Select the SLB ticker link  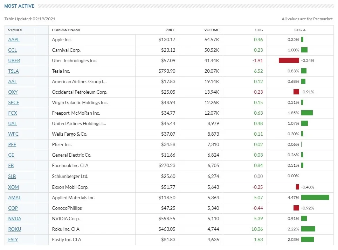tap(12, 177)
